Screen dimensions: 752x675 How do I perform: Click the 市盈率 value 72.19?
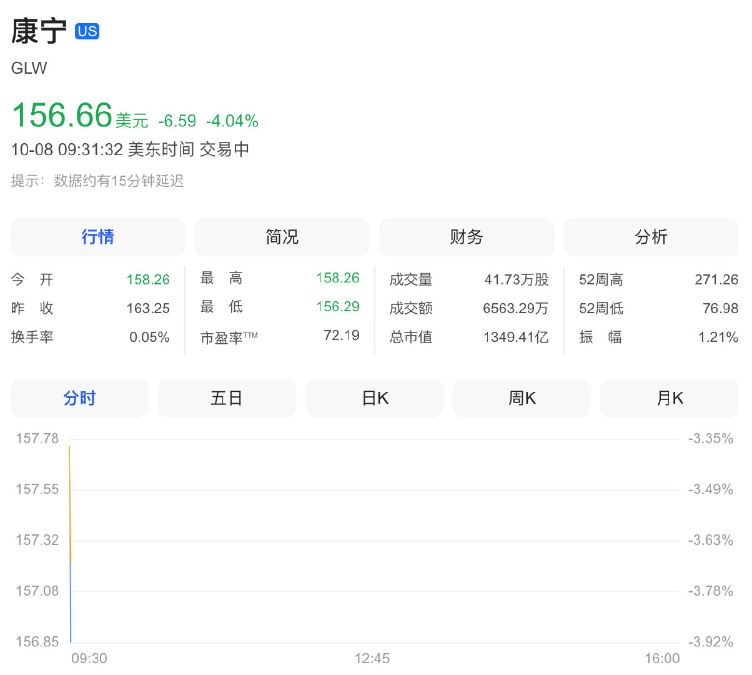342,335
